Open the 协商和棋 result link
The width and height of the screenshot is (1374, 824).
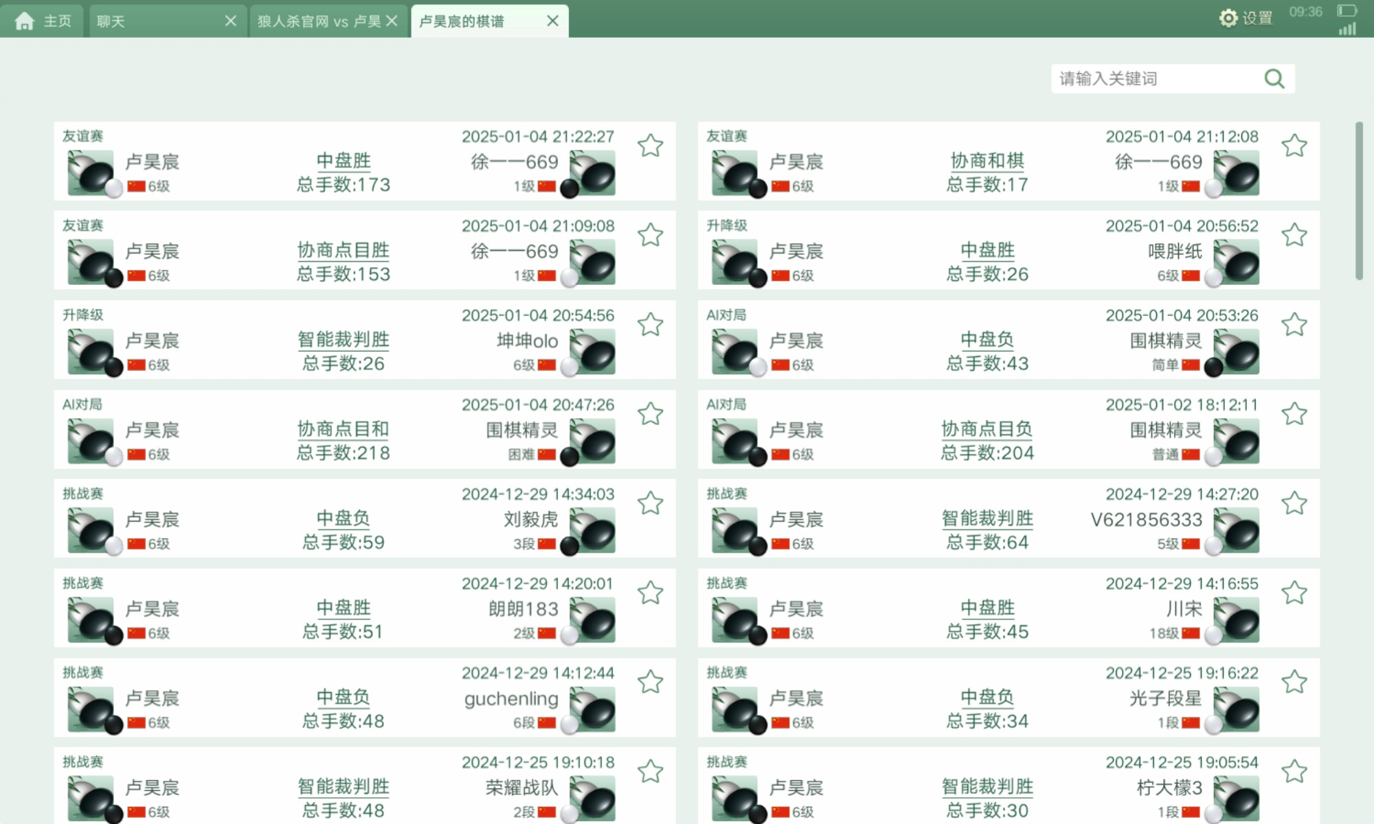(x=987, y=161)
